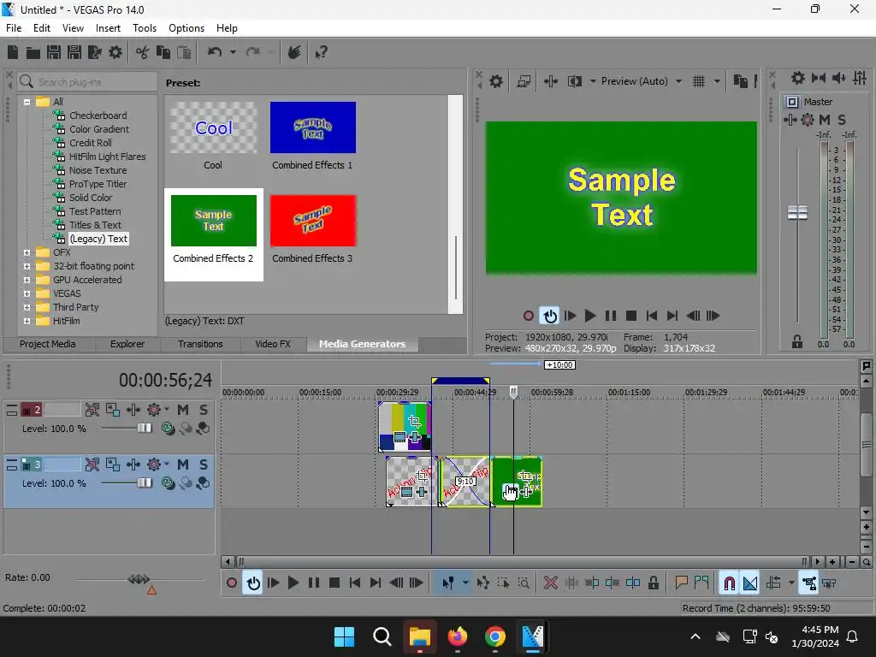Adjust the track 2 Level slider
This screenshot has height=657, width=876.
(x=144, y=429)
